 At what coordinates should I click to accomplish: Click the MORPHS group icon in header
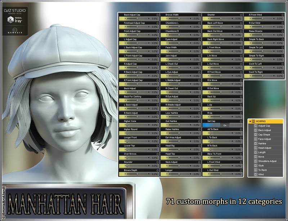253,121
